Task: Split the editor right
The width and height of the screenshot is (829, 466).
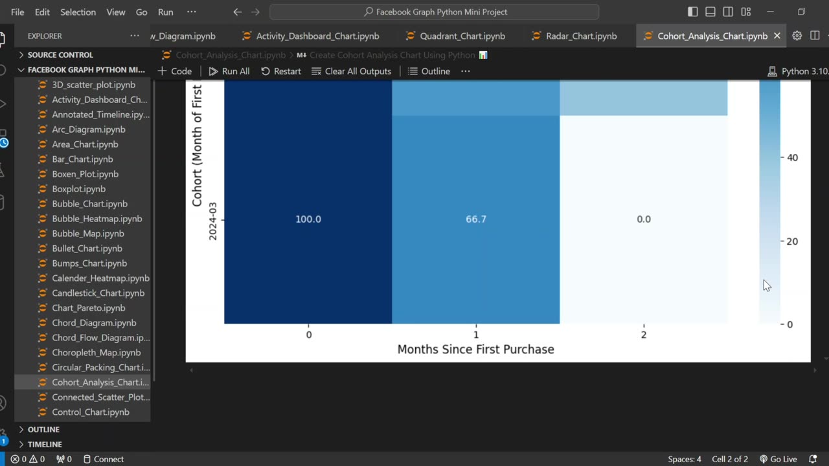Action: pyautogui.click(x=815, y=36)
